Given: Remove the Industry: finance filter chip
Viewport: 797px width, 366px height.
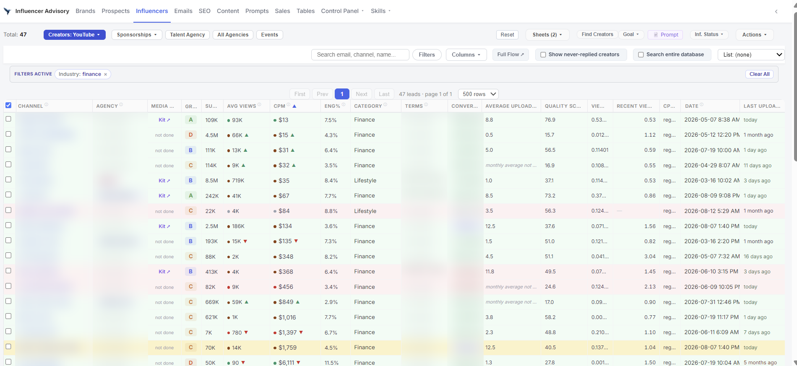Looking at the screenshot, I should (x=106, y=75).
